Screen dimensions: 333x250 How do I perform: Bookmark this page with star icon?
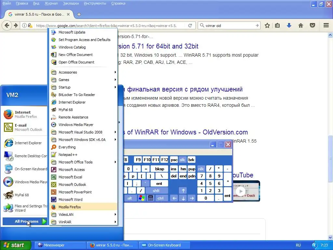(x=267, y=25)
